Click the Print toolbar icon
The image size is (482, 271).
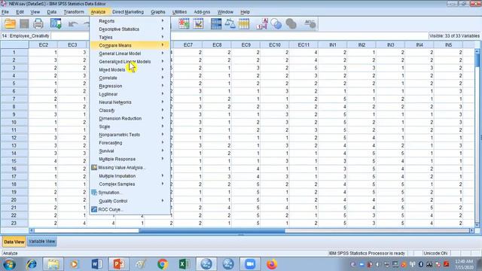point(38,23)
